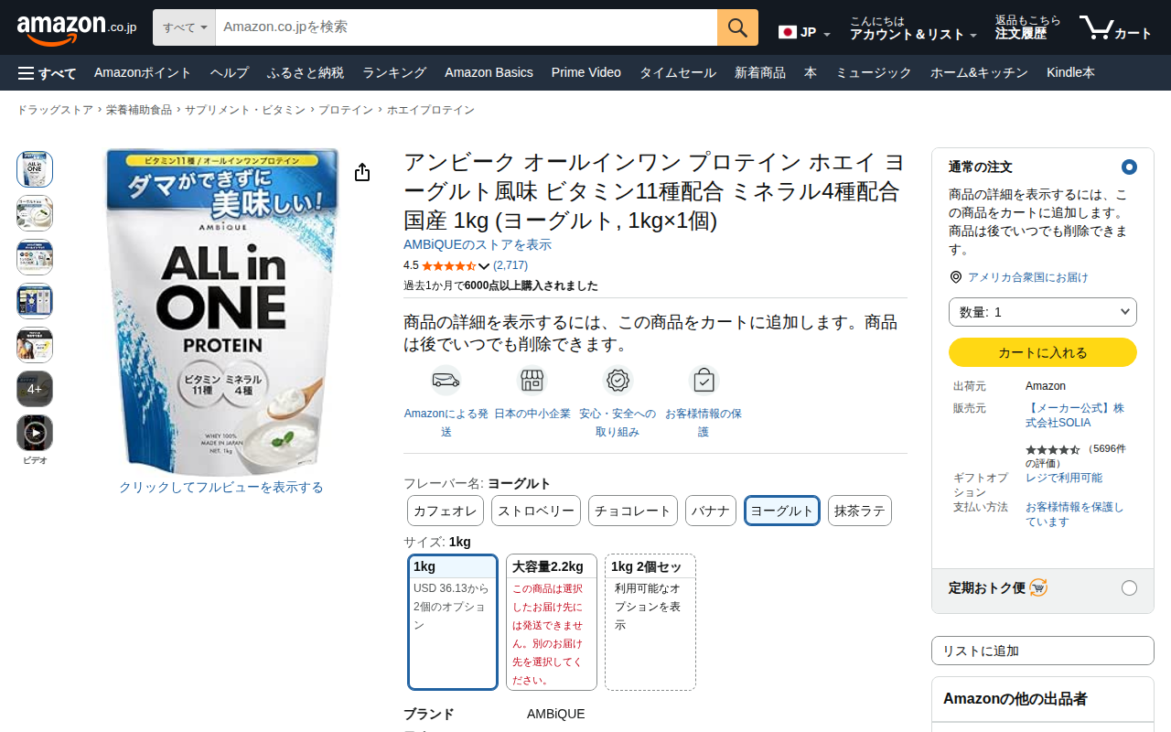Expand the アカウント＆リスト menu
This screenshot has height=732, width=1171.
(913, 27)
